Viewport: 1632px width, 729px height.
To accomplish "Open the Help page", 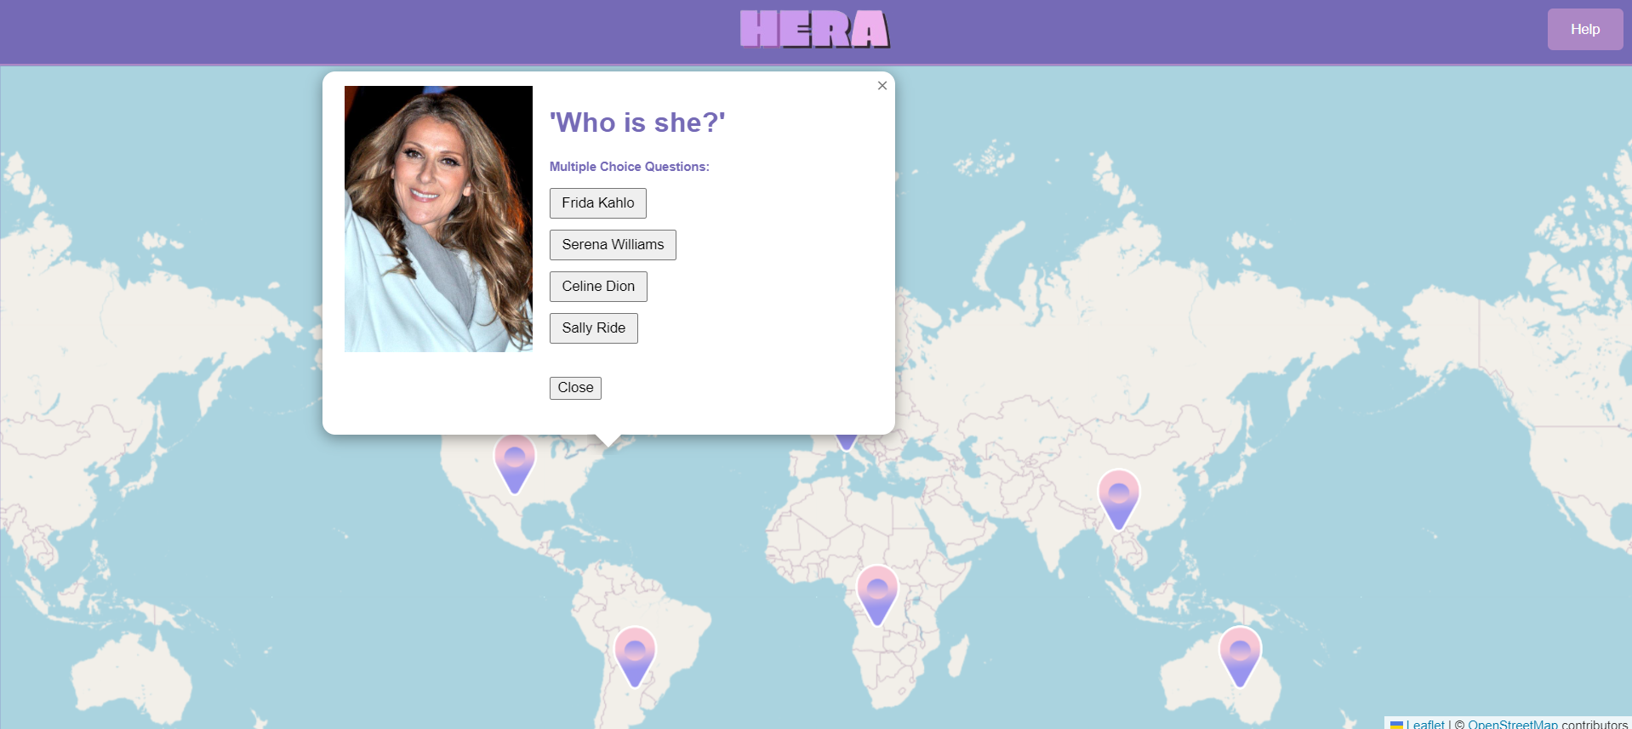I will pyautogui.click(x=1585, y=29).
